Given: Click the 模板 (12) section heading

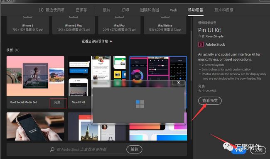Looking at the screenshot, I should [13, 50].
